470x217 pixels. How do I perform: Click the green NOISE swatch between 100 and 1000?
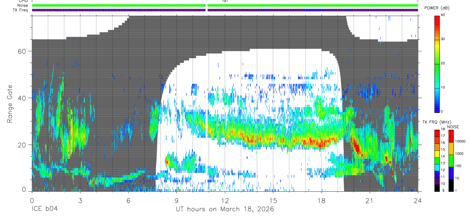coord(451,161)
